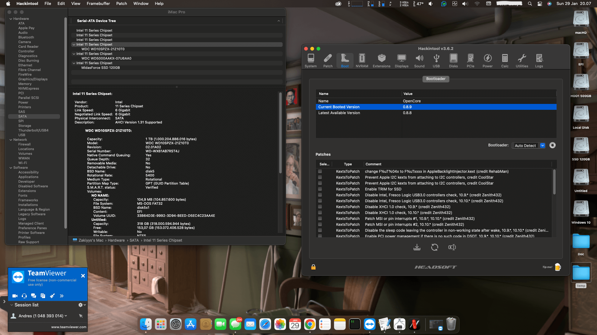597x335 pixels.
Task: Click the download icon below patches list
Action: (417, 247)
